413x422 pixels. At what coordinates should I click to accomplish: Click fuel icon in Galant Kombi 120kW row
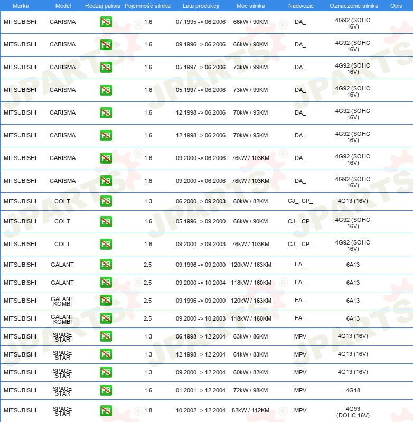click(106, 301)
